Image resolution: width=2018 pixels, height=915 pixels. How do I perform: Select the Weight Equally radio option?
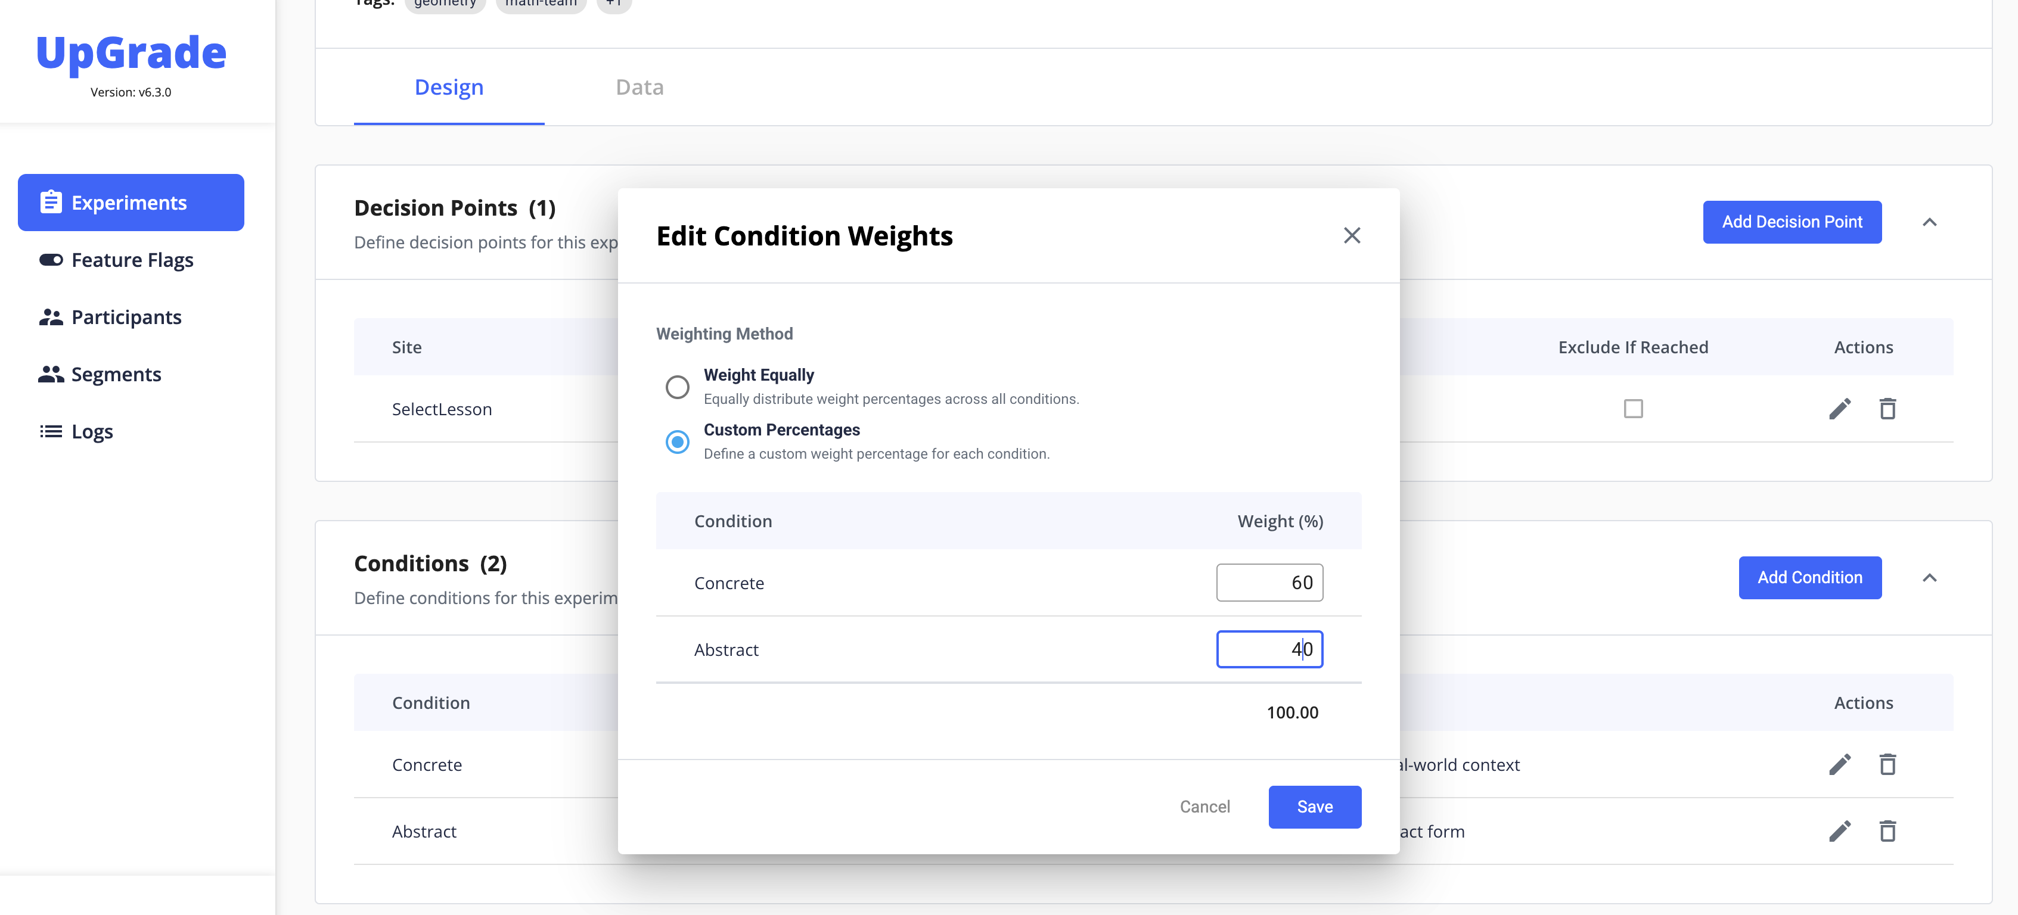(677, 387)
